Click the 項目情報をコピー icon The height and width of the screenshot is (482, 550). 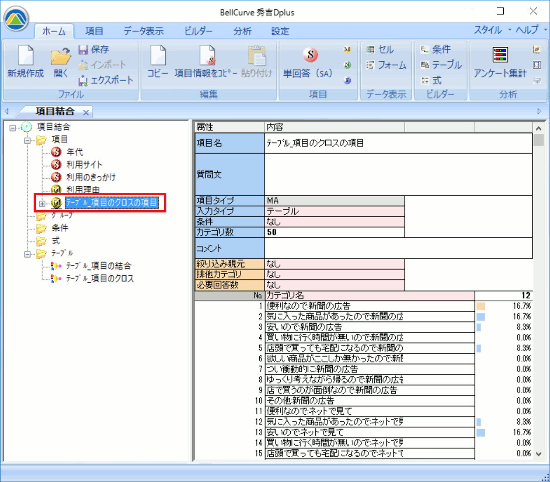point(207,56)
